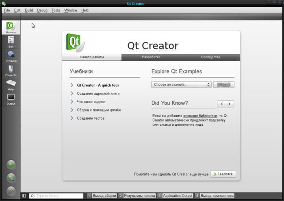Switch to the Сообщество tab

pyautogui.click(x=210, y=57)
